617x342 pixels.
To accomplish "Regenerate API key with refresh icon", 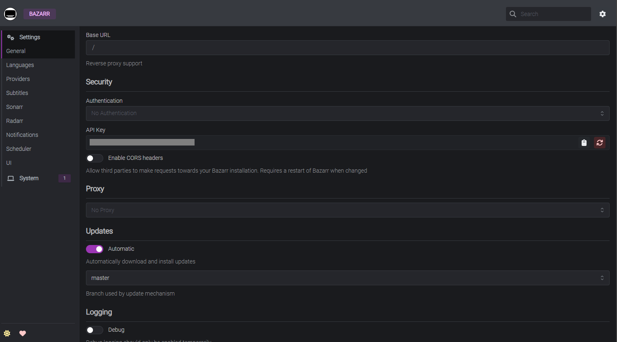I will coord(599,143).
